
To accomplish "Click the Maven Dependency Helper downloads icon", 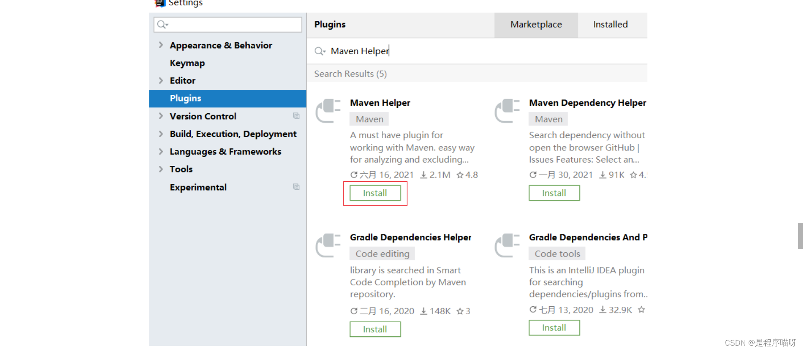I will point(603,175).
